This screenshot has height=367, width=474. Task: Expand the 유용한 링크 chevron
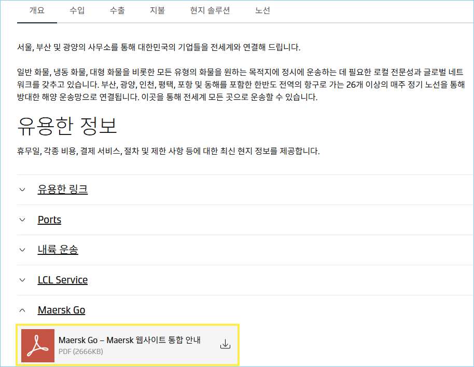[x=22, y=189]
